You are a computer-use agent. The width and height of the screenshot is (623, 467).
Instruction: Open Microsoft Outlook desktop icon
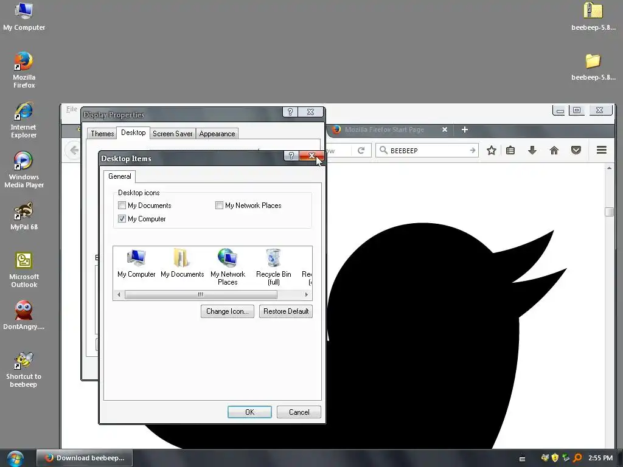tap(24, 269)
